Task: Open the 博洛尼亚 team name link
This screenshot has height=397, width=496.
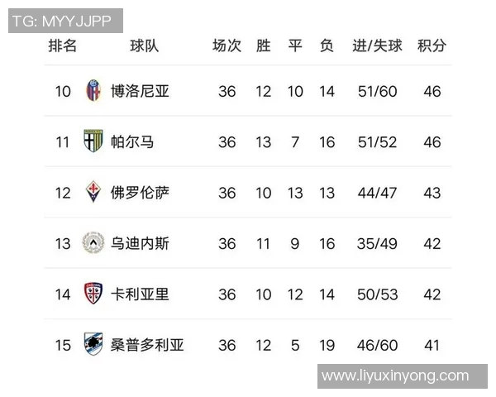Action: pyautogui.click(x=140, y=91)
